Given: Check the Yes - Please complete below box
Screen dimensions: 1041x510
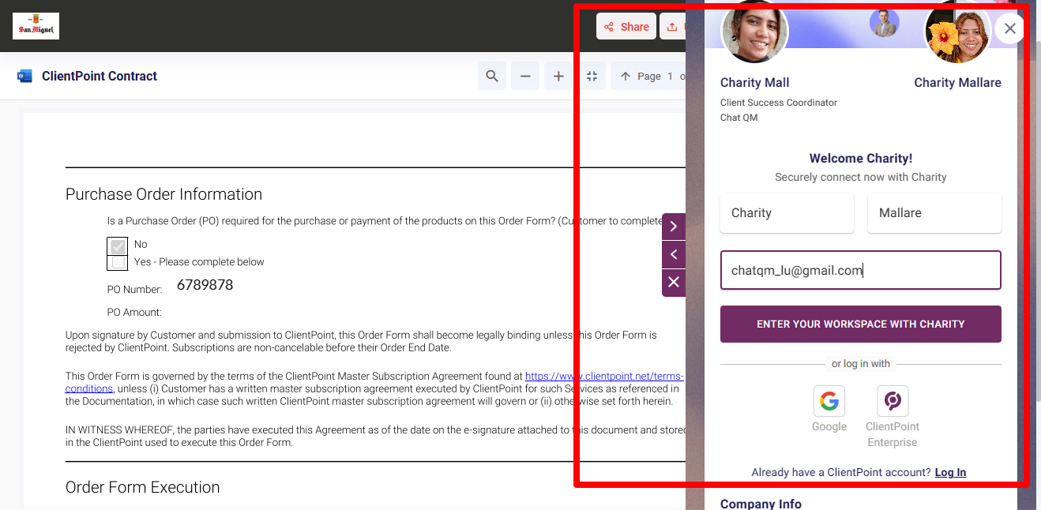Looking at the screenshot, I should 118,262.
